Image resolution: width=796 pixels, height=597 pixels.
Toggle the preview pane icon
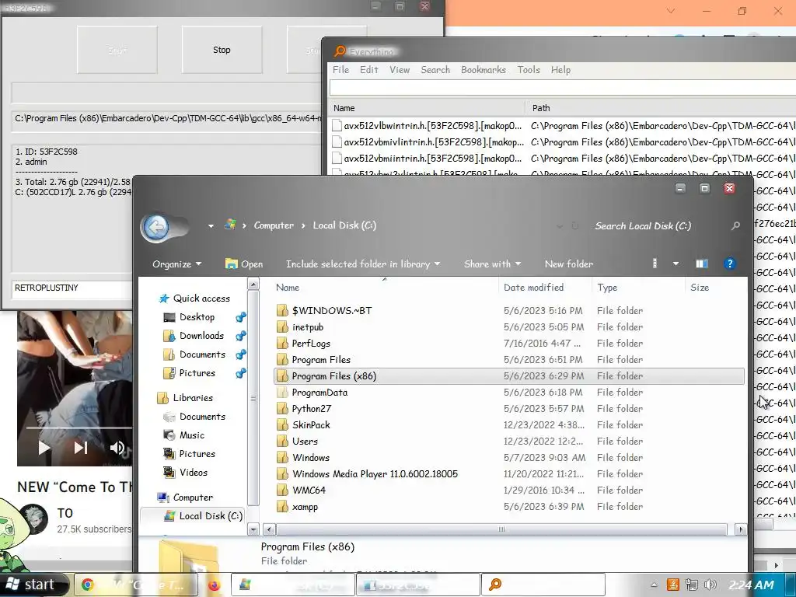tap(702, 264)
